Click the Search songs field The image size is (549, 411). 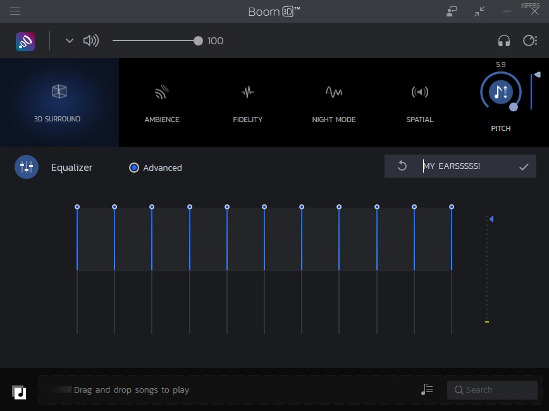tap(492, 390)
